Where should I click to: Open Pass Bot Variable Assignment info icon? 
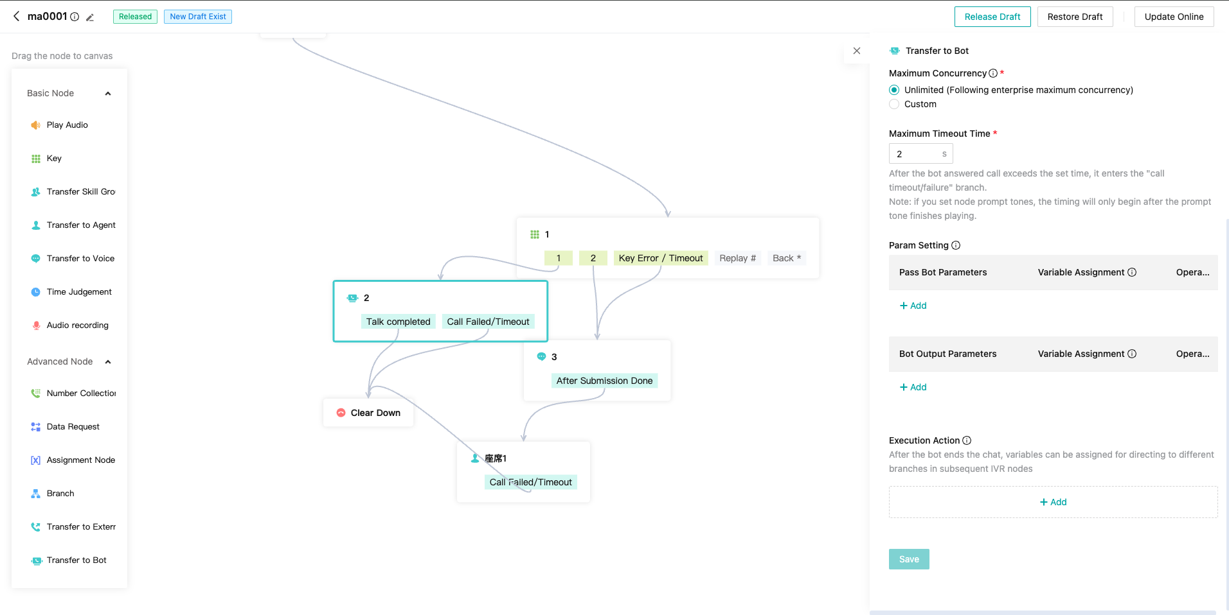click(x=1132, y=272)
